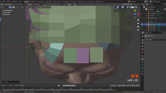Click the Y axis on navigation gizmo

pyautogui.click(x=135, y=11)
